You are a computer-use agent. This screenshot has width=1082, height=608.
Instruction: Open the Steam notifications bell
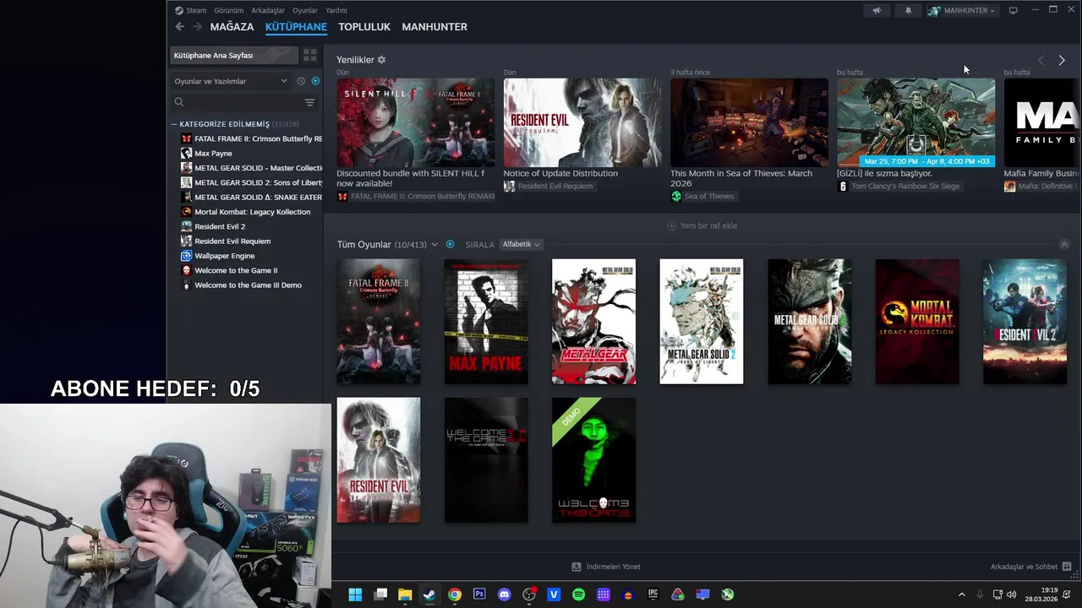click(908, 10)
